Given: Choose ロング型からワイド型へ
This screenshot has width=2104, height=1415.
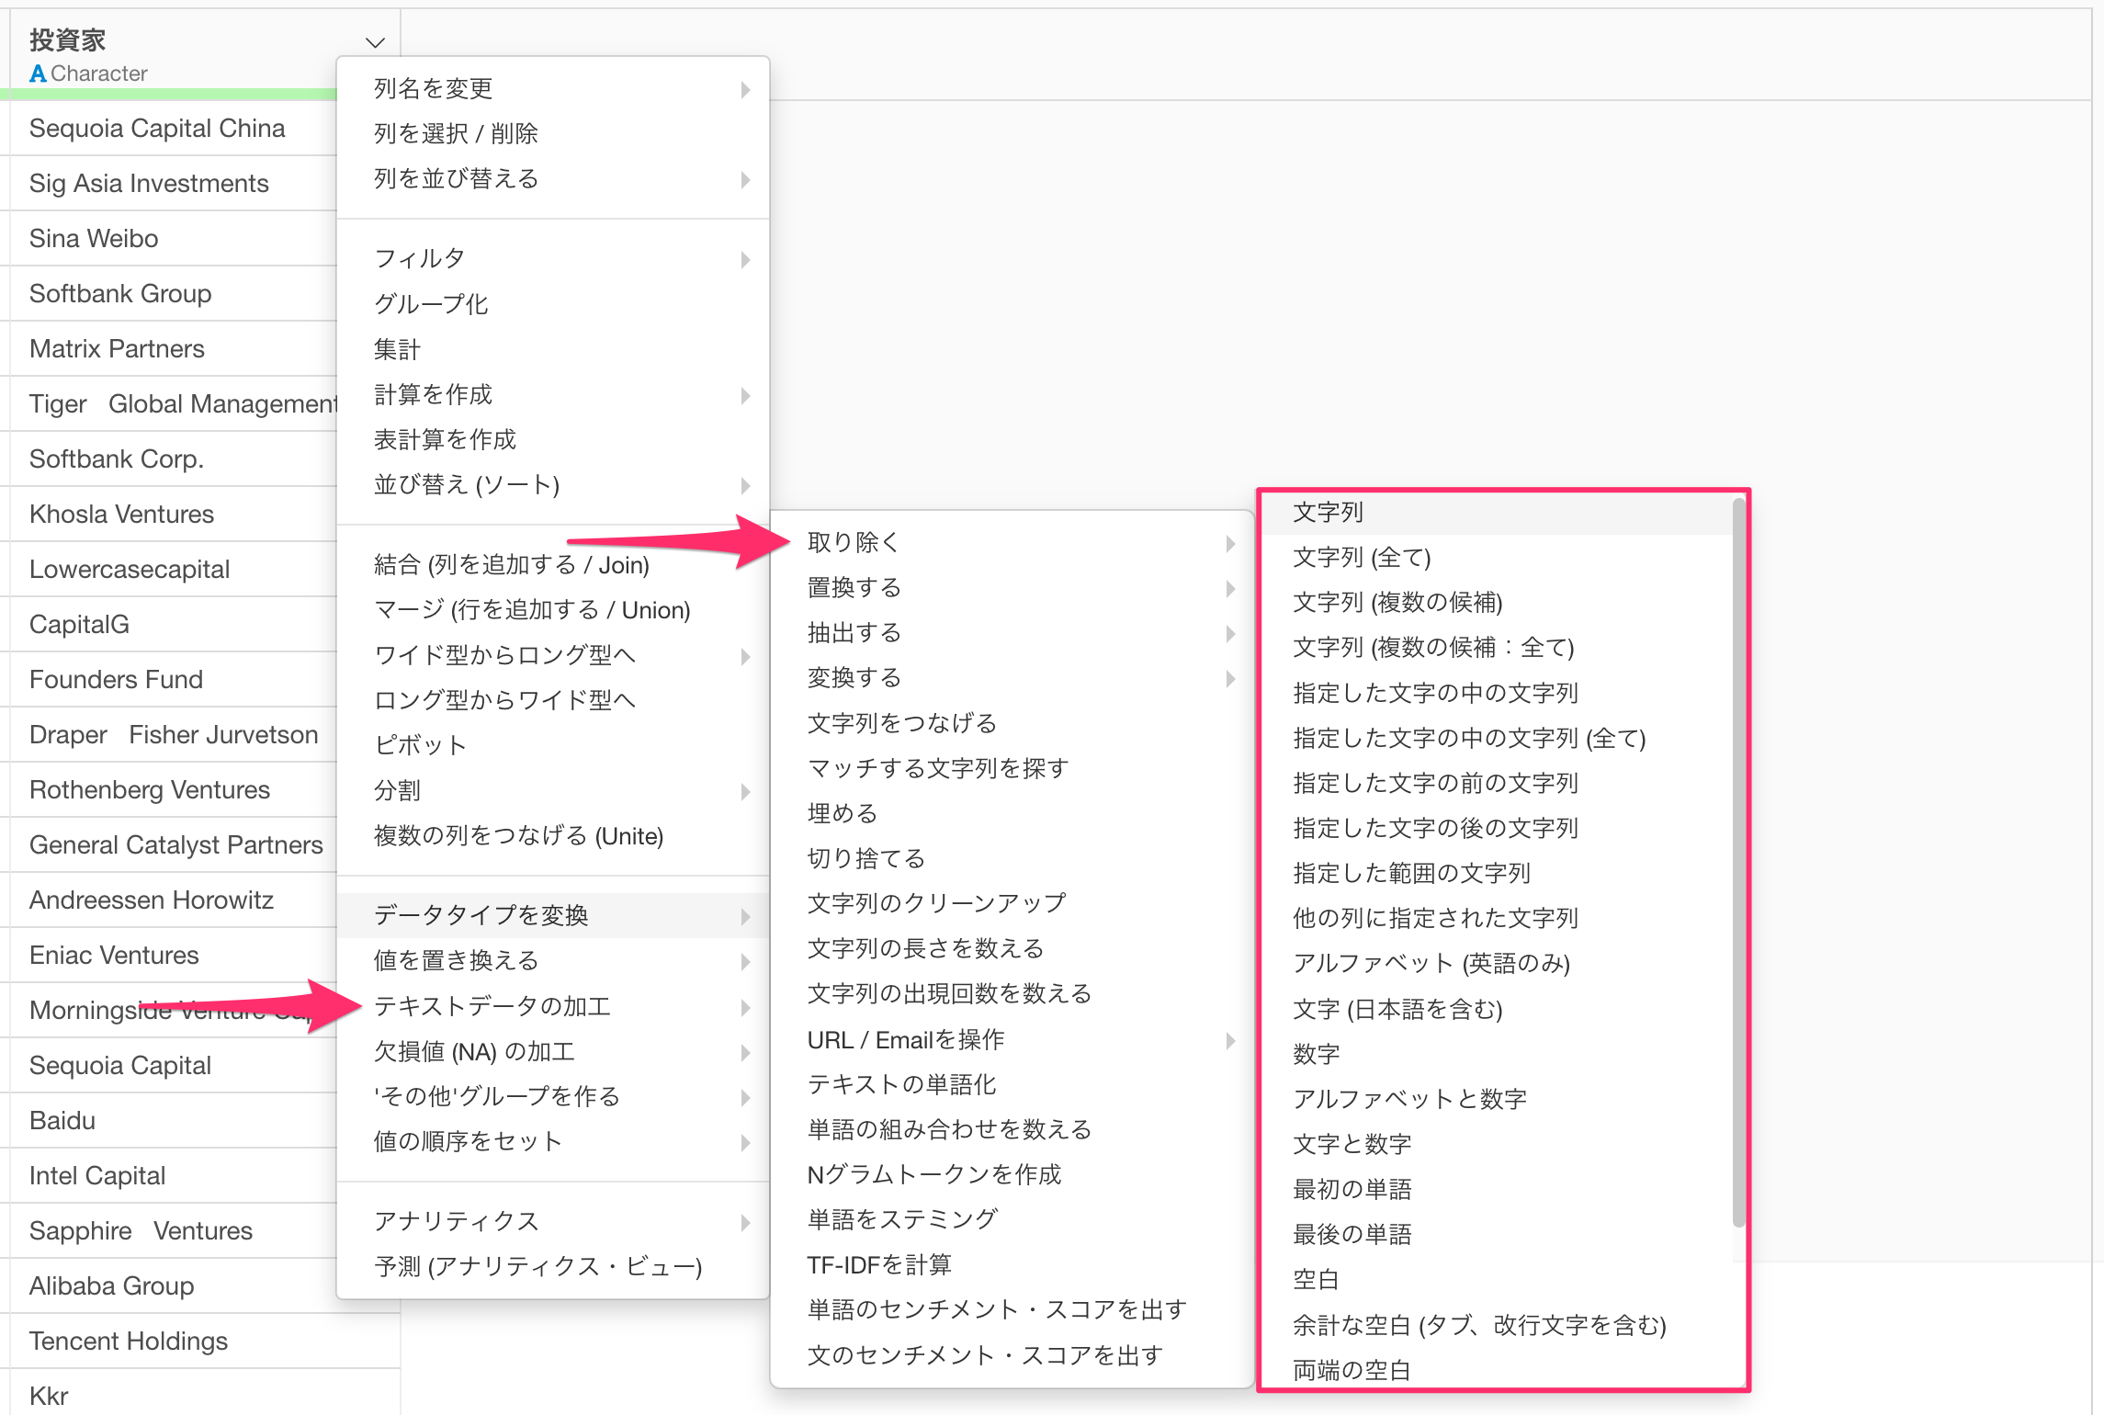Looking at the screenshot, I should coord(553,700).
